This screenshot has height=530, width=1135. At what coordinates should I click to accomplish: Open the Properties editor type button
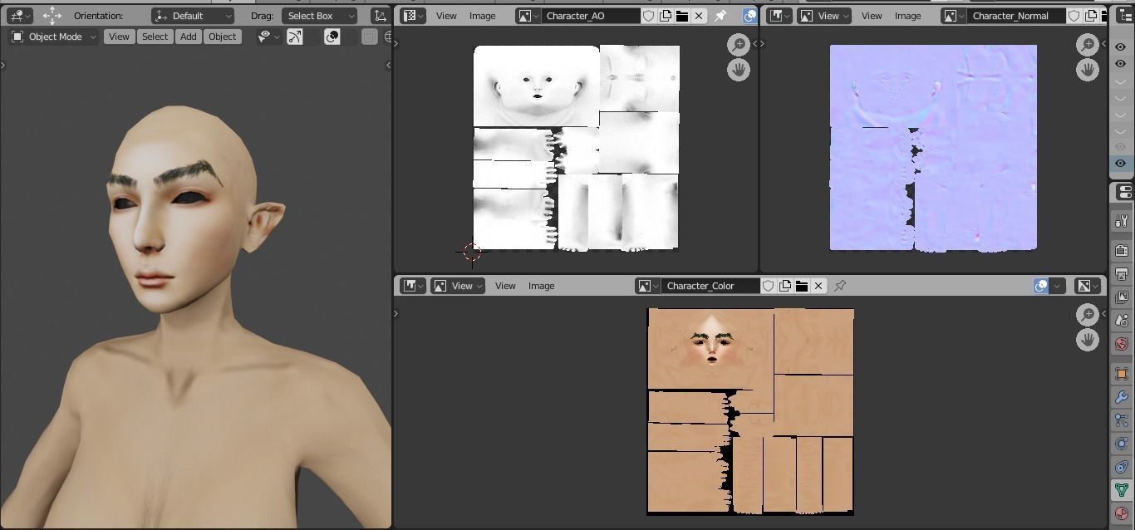pyautogui.click(x=1123, y=192)
